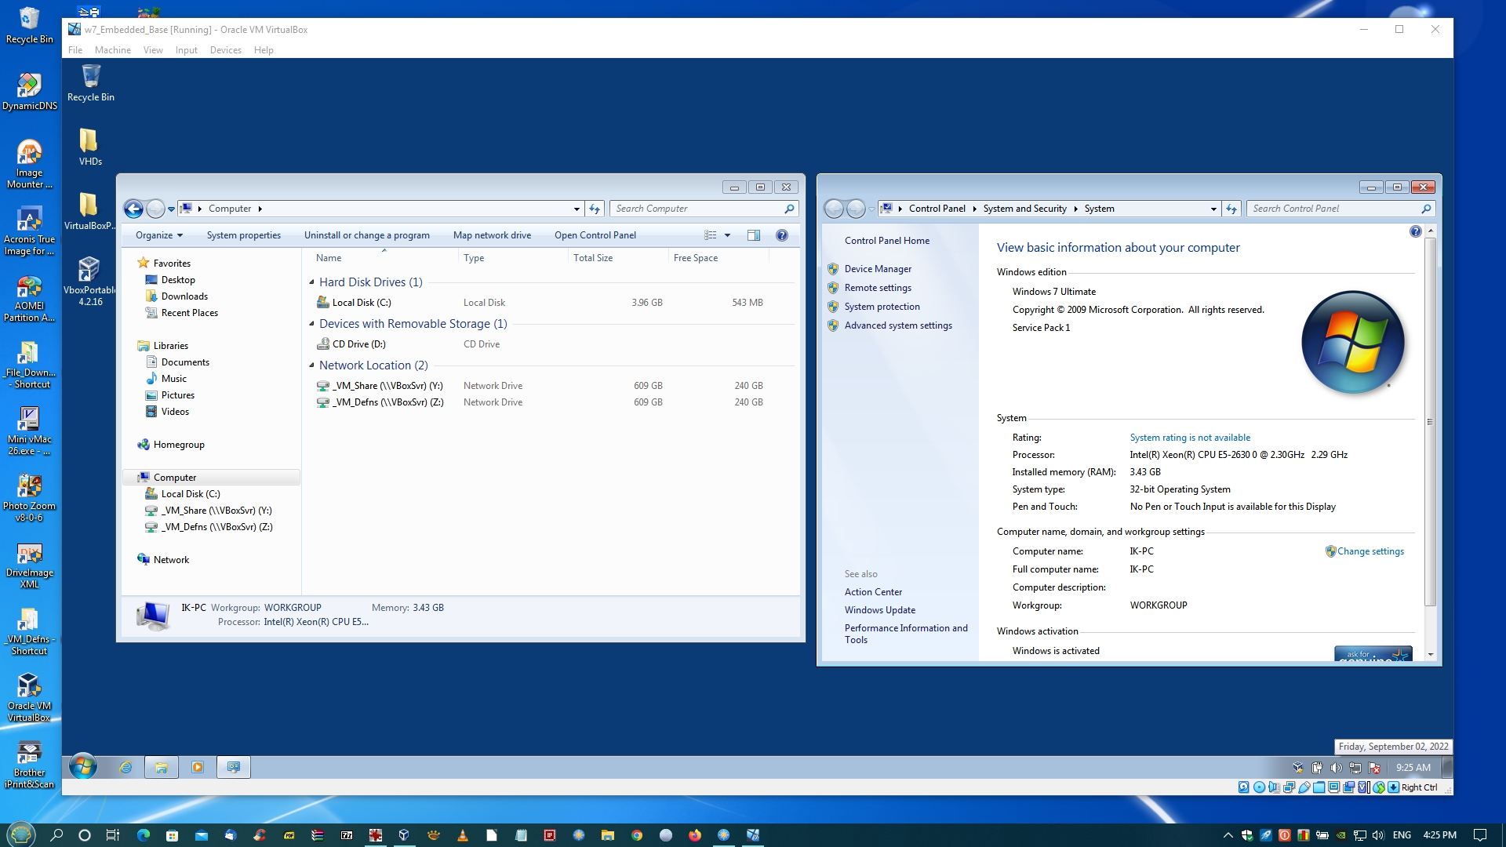1506x847 pixels.
Task: Open the VirtualBox network adapter status icon
Action: coord(1289,787)
